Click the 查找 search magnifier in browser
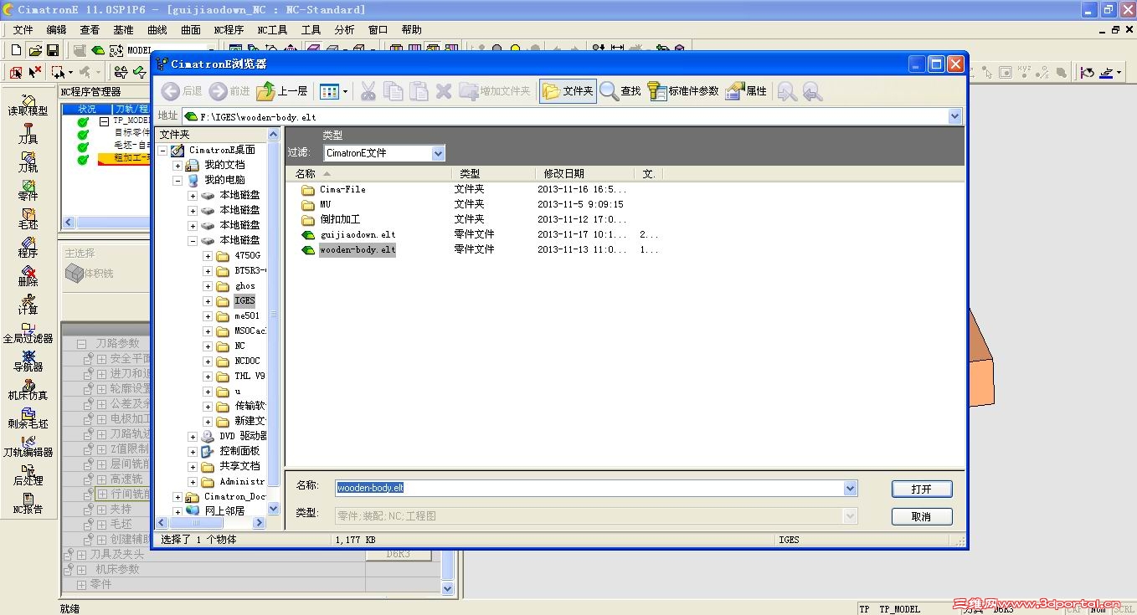This screenshot has width=1137, height=615. pos(620,91)
